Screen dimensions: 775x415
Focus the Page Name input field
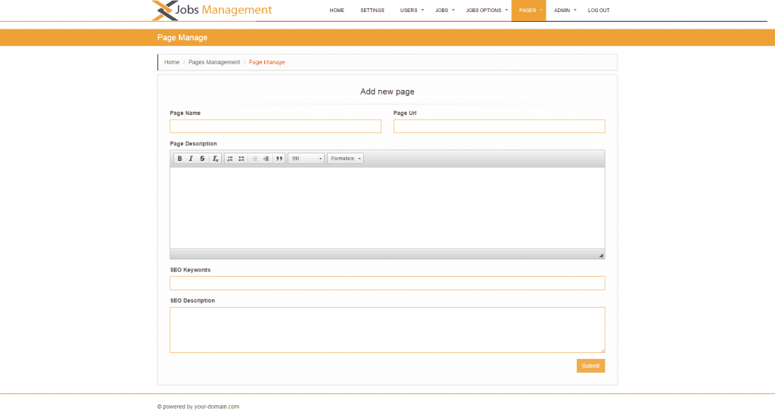pyautogui.click(x=275, y=126)
